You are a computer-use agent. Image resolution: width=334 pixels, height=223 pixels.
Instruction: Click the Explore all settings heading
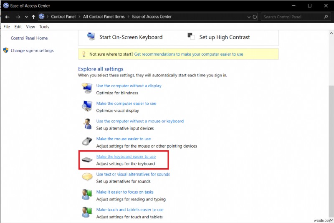101,69
